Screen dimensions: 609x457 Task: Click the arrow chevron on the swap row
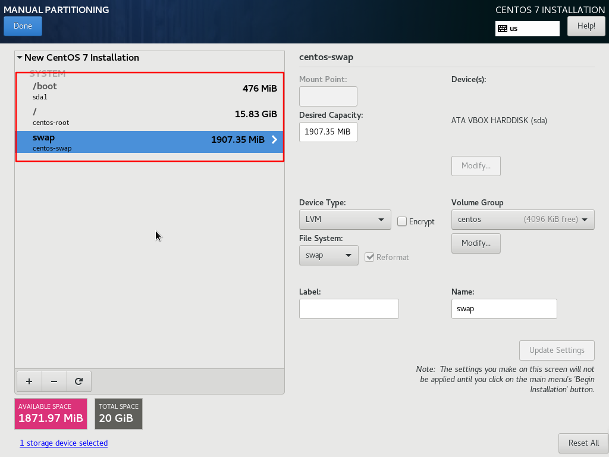[x=274, y=139]
